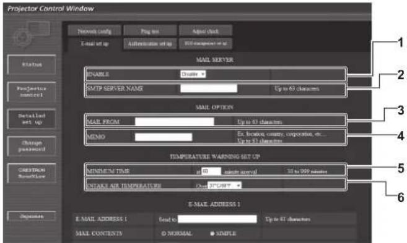Click the 'TEMPERATURE WARNING SET UP' heading
The width and height of the screenshot is (407, 243).
(x=215, y=156)
